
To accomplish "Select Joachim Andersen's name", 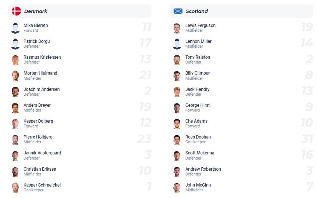I will coord(41,89).
